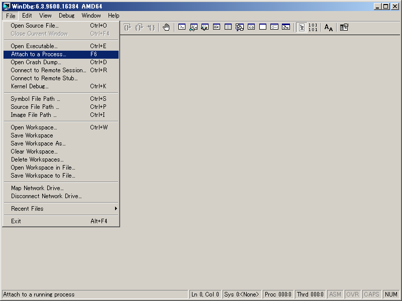
Task: Open the Memory window icon
Action: pos(228,27)
